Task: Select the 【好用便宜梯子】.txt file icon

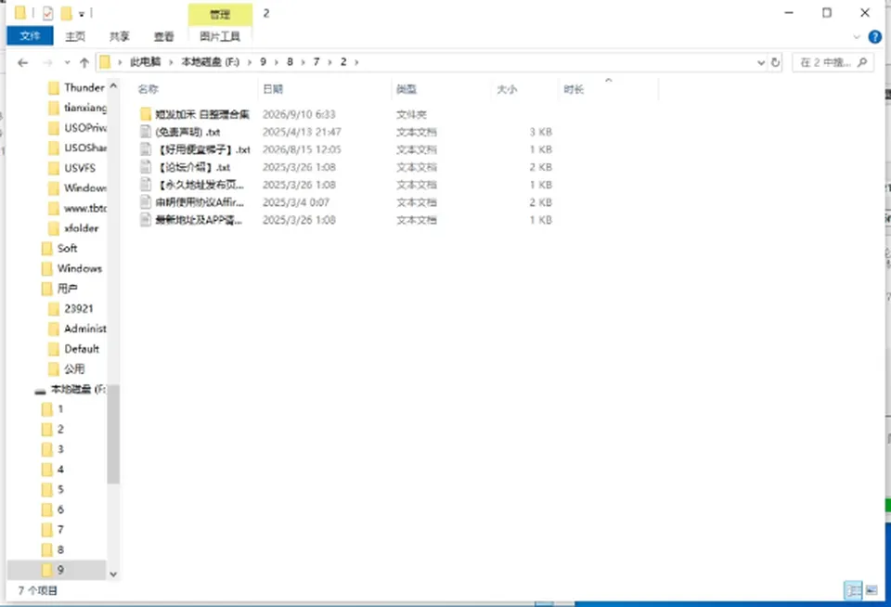Action: point(146,149)
